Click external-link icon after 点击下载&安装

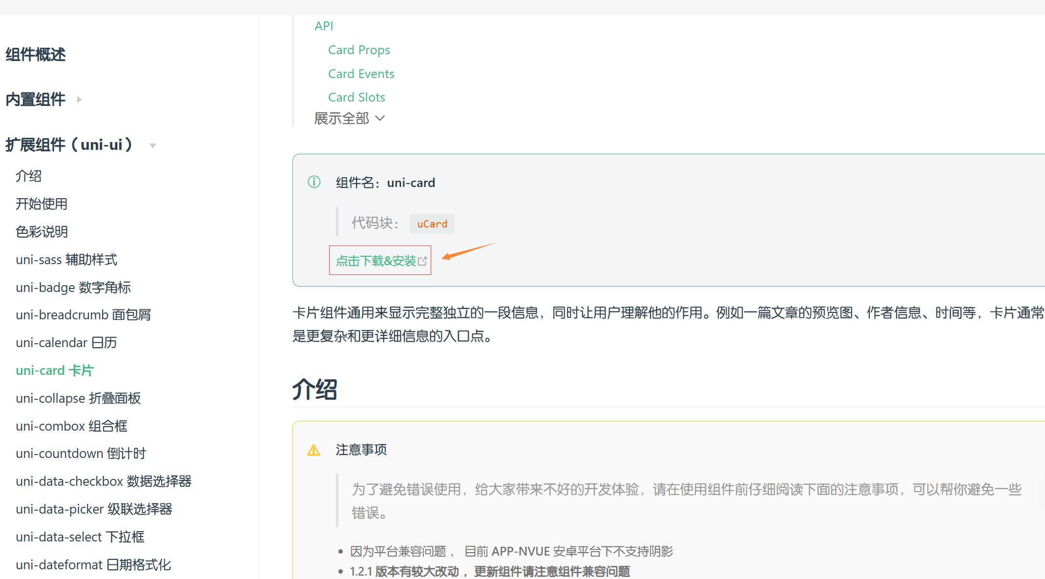tap(422, 262)
